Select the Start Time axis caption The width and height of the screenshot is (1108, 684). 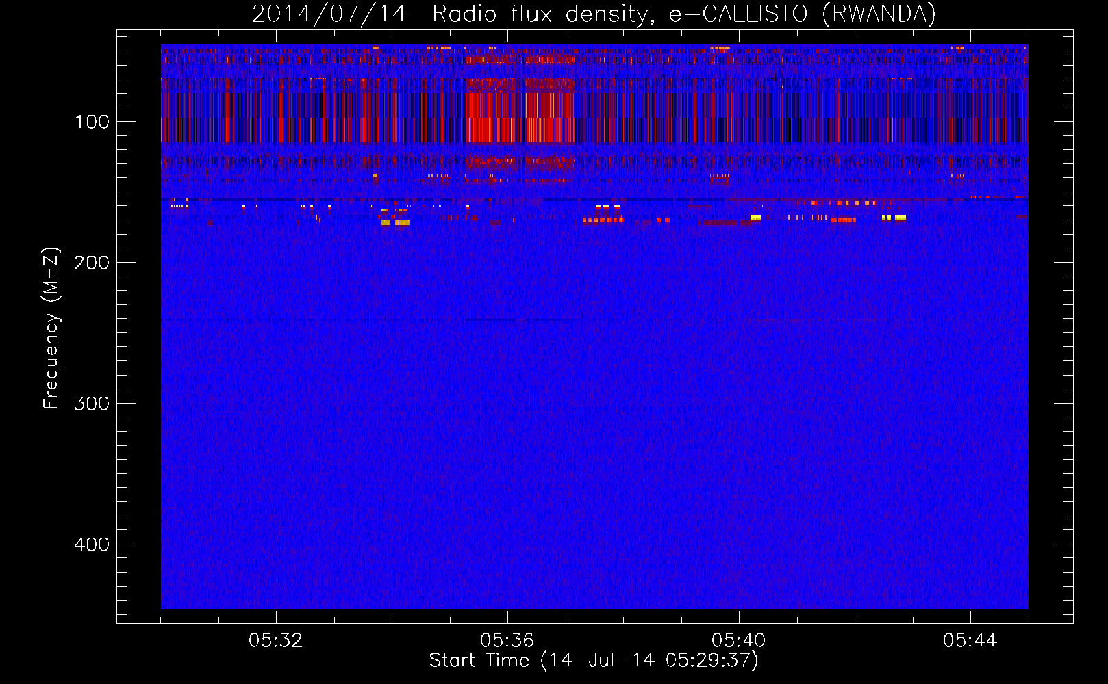click(x=594, y=661)
